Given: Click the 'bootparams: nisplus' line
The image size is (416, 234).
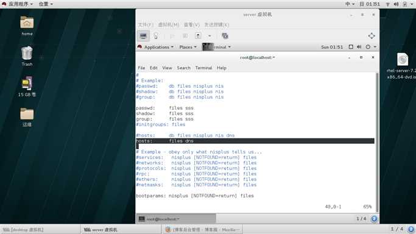Looking at the screenshot, I should coord(195,196).
